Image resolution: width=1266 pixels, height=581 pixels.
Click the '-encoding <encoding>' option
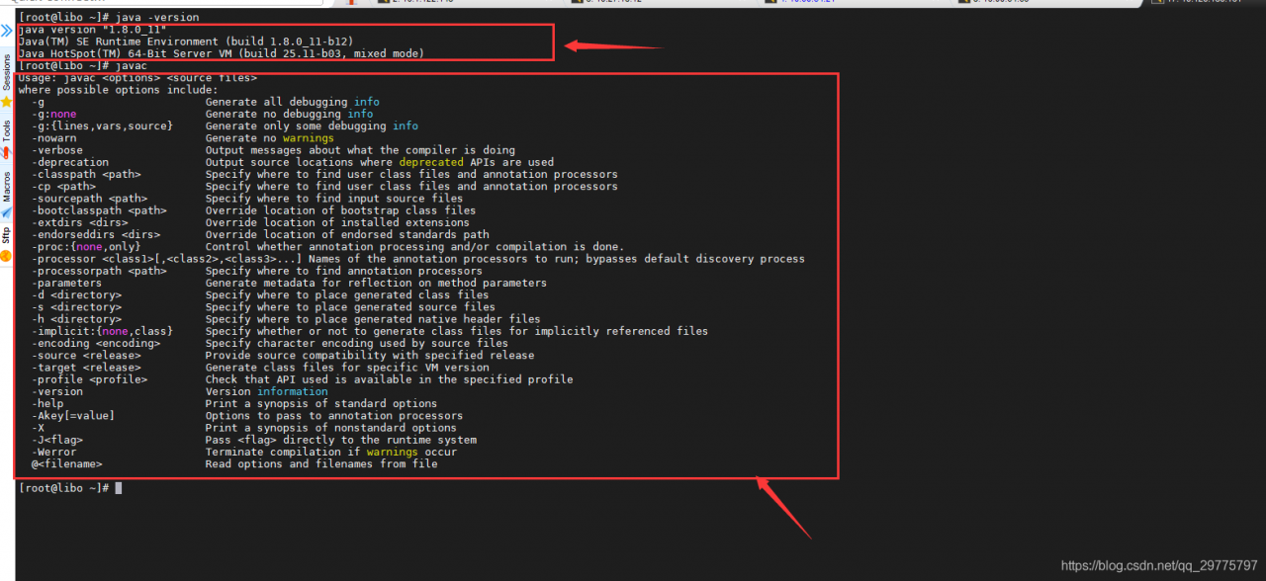point(95,343)
